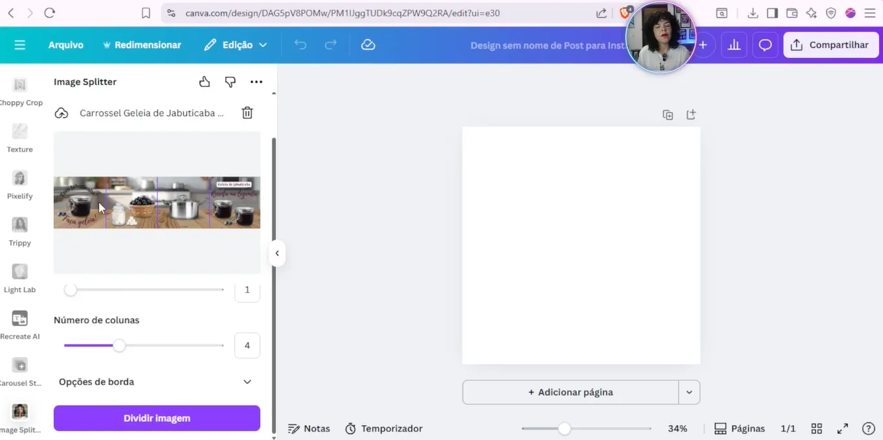Click the thumbs up icon for Image Splitter
Image resolution: width=883 pixels, height=440 pixels.
pyautogui.click(x=204, y=82)
